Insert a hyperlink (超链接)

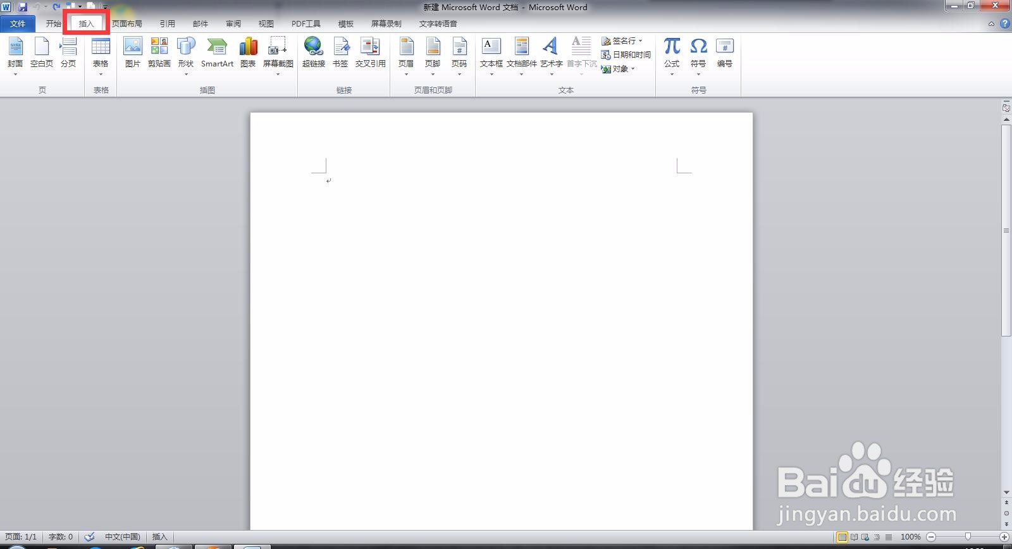coord(314,53)
